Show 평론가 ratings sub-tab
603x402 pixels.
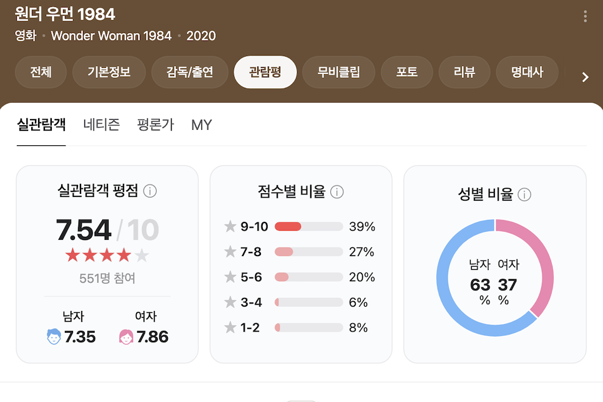tap(155, 125)
